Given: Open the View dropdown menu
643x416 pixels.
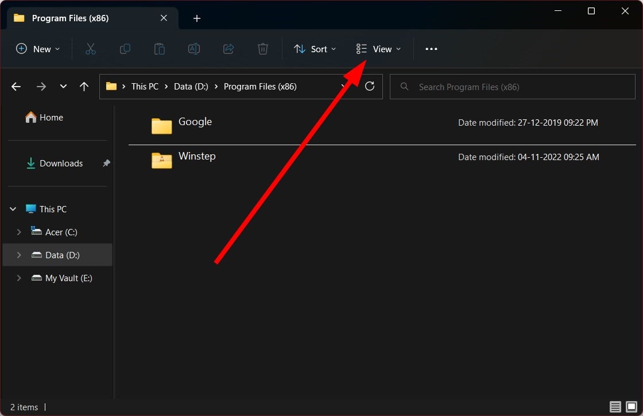Looking at the screenshot, I should (x=378, y=49).
